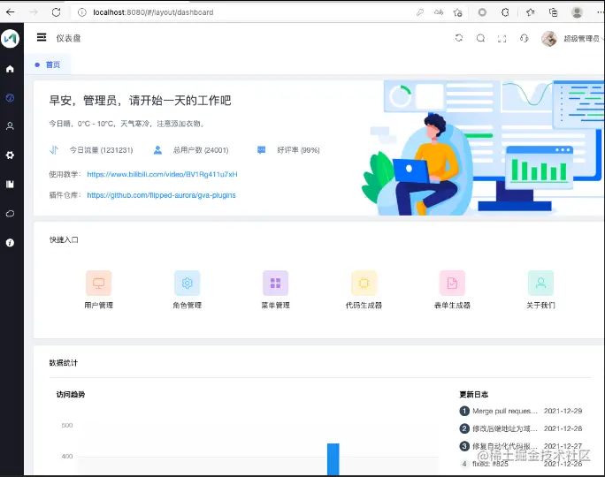Open the 超级管理员 user dropdown
This screenshot has width=605, height=477.
583,39
